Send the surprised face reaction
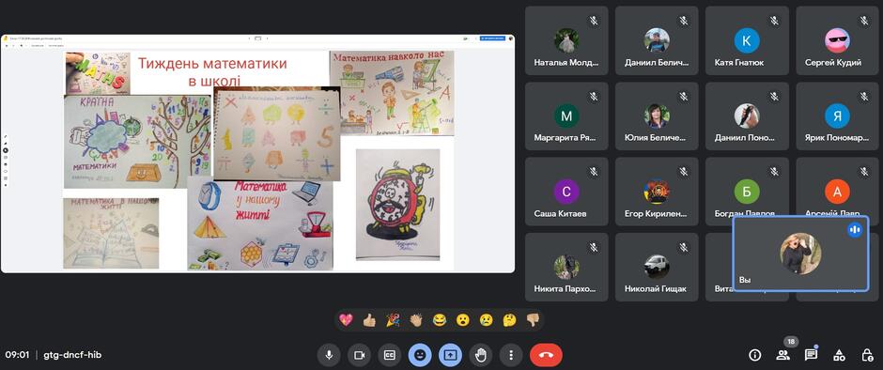 tap(462, 320)
